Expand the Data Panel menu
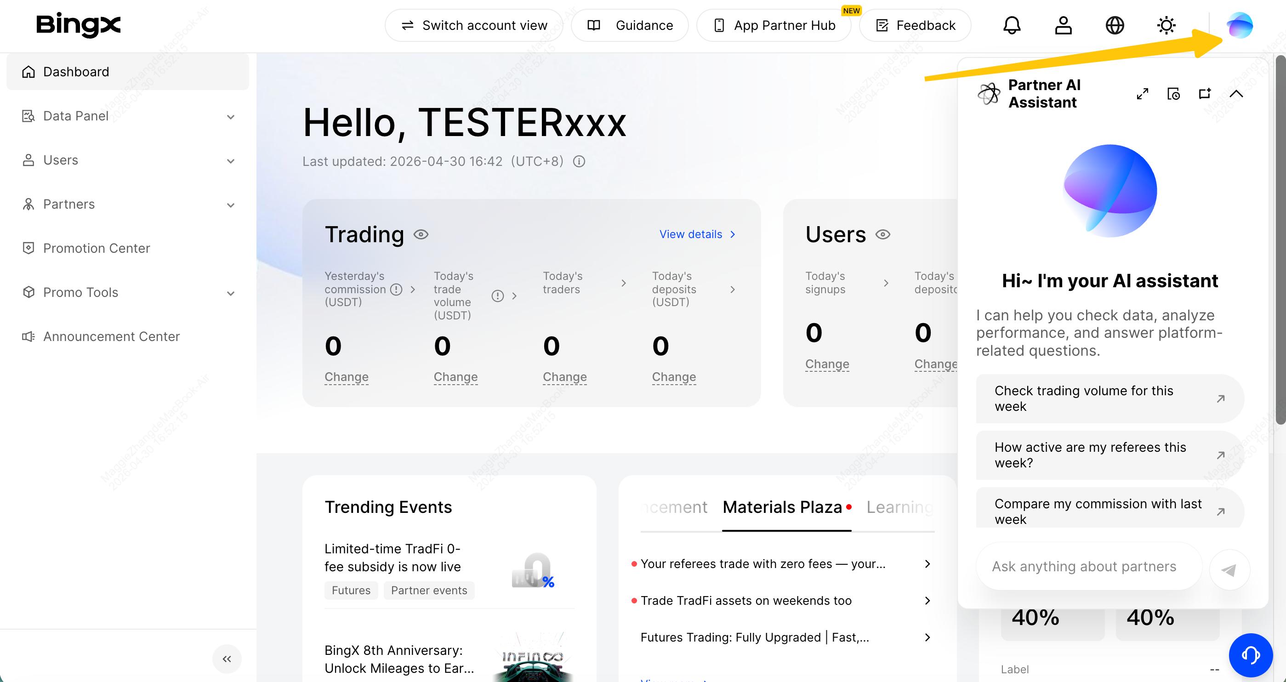Viewport: 1286px width, 682px height. click(128, 116)
